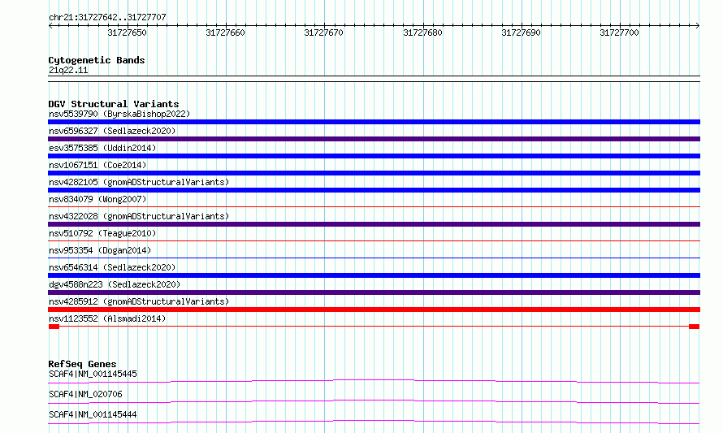Click ruler position 31727650
The width and height of the screenshot is (723, 433).
(128, 32)
